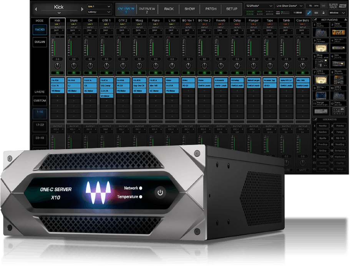Select Dugan mode
Image resolution: width=350 pixels, height=266 pixels.
tap(40, 42)
